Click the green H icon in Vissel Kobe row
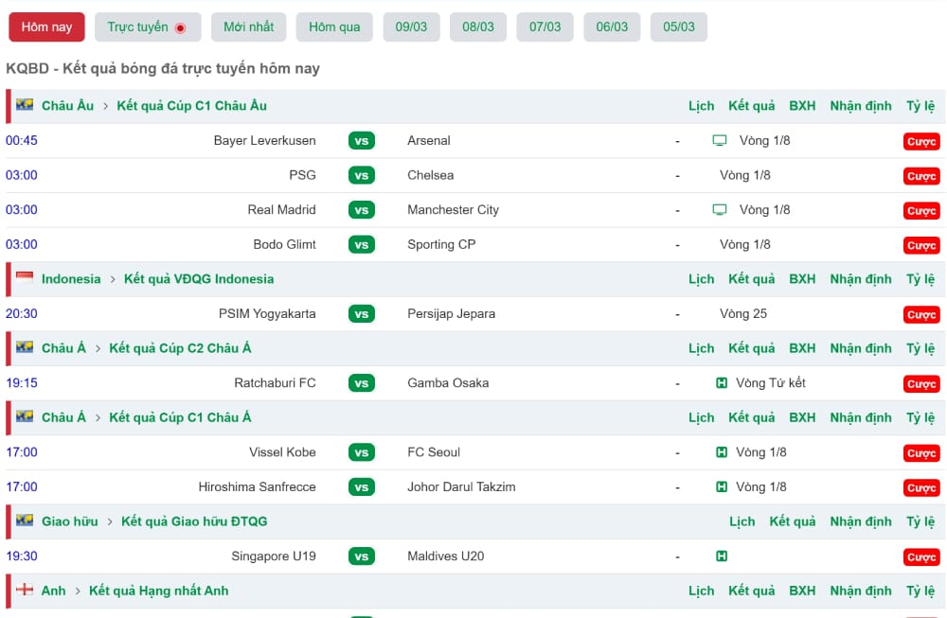947x618 pixels. click(x=721, y=452)
